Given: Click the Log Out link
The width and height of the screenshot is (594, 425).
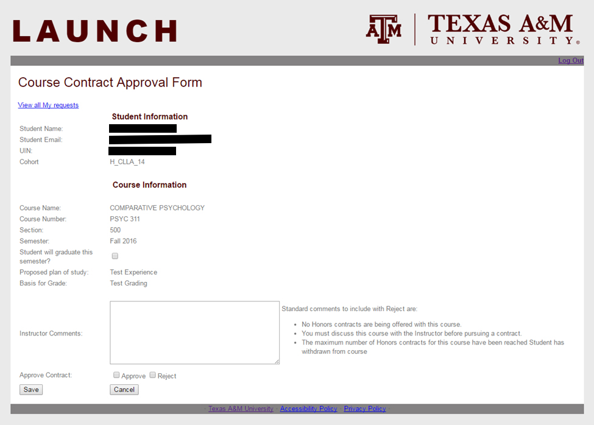Looking at the screenshot, I should (x=570, y=60).
